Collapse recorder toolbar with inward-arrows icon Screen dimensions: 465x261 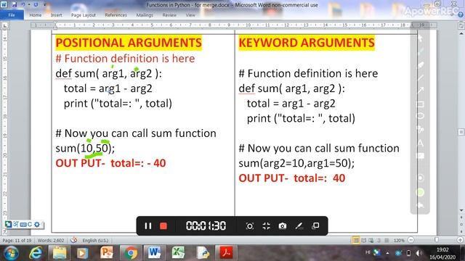(267, 226)
